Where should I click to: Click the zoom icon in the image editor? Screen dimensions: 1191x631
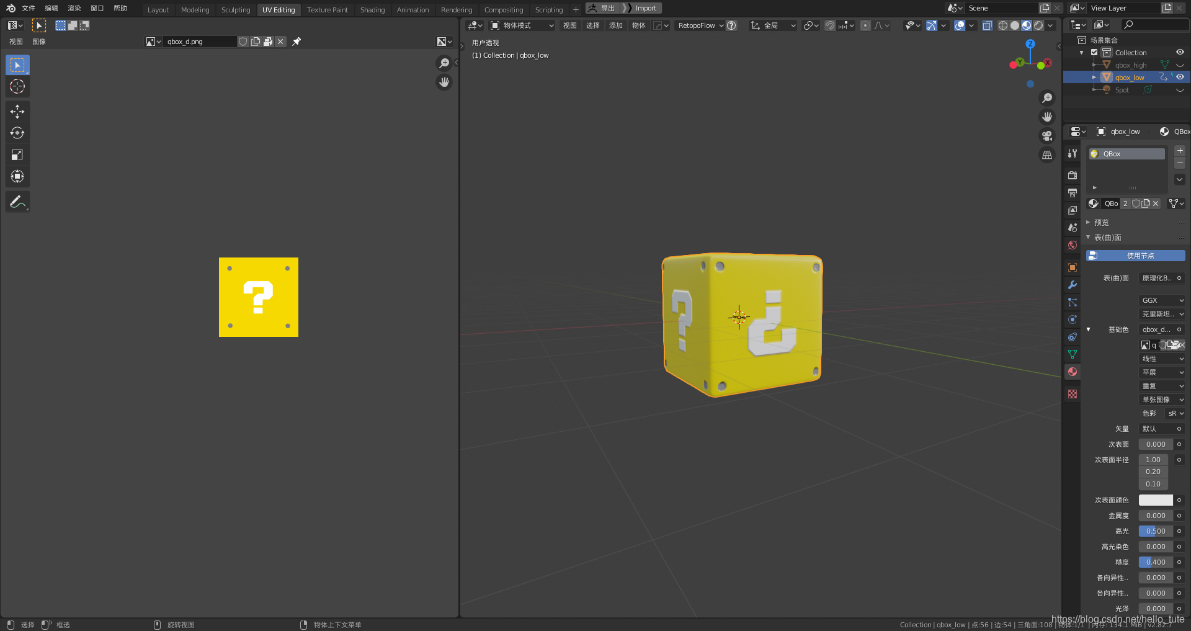point(444,63)
